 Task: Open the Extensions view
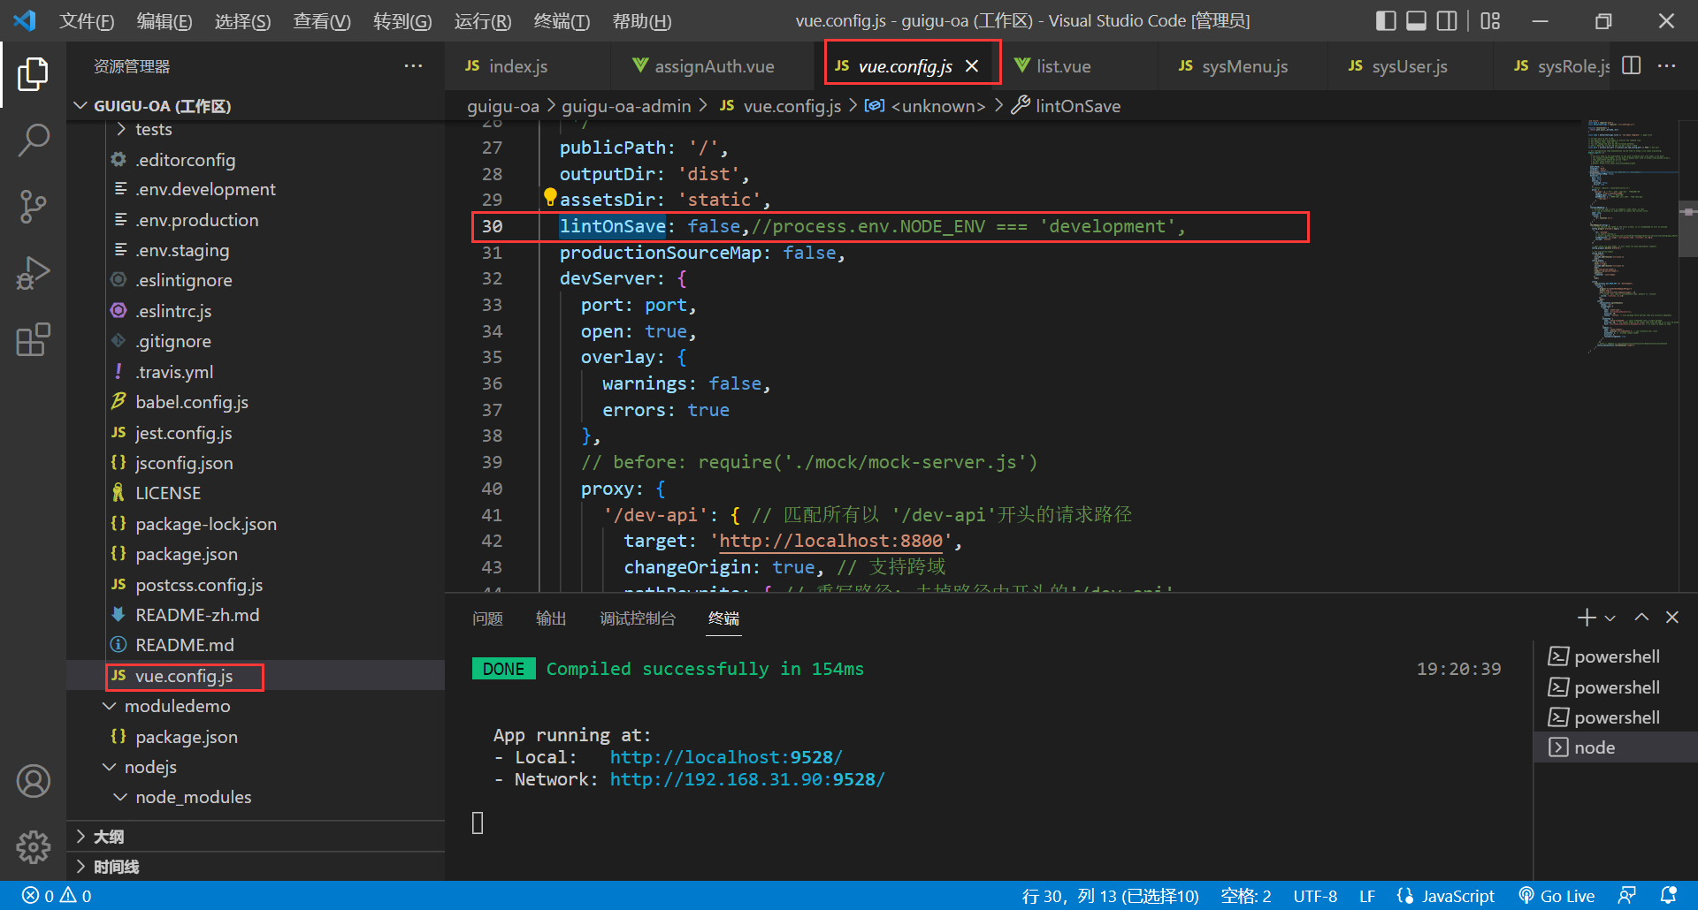33,339
